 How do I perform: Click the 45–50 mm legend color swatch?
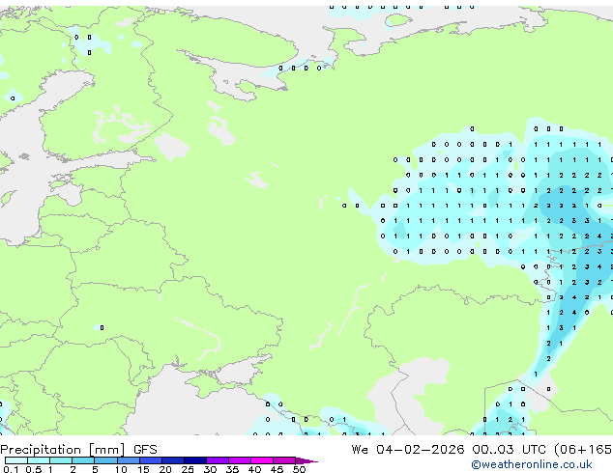284,460
